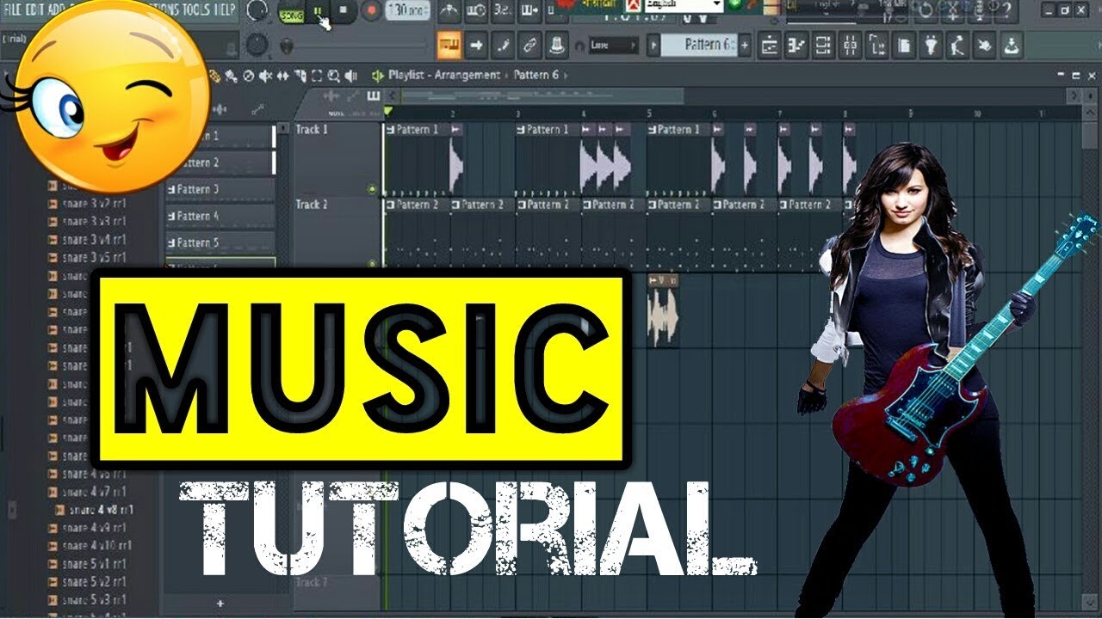Toggle the 3.2.1 countdown before recording
The height and width of the screenshot is (619, 1102).
tap(503, 10)
